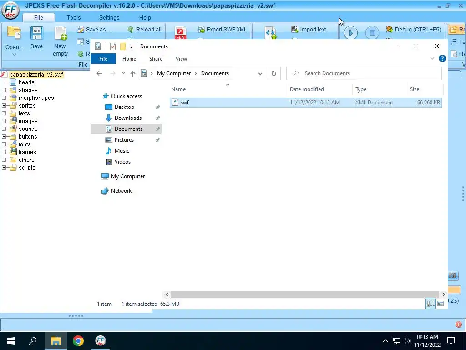Refresh the Documents folder view

[x=274, y=73]
